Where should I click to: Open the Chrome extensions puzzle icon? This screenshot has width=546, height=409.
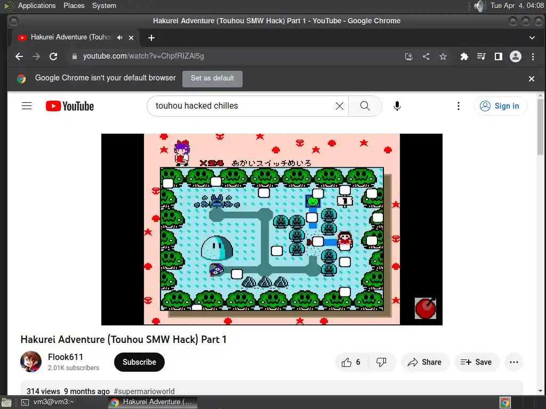[464, 56]
